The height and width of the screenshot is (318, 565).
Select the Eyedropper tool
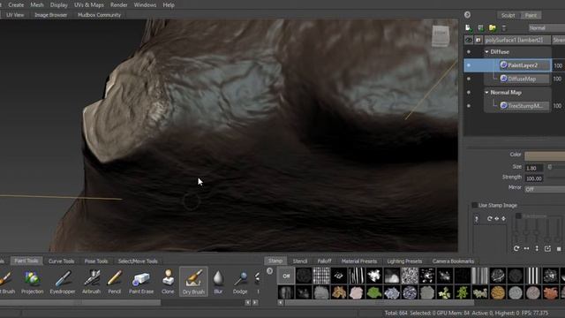[63, 282]
